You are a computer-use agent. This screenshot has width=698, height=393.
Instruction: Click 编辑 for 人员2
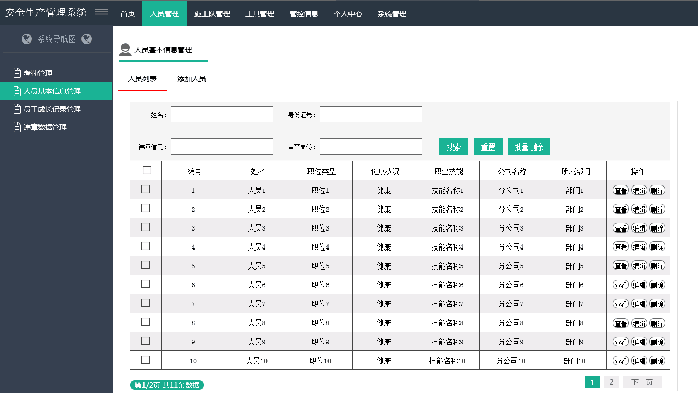[x=639, y=209]
